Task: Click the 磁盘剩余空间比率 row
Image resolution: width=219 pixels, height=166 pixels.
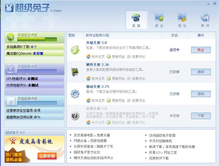Action: 35,117
